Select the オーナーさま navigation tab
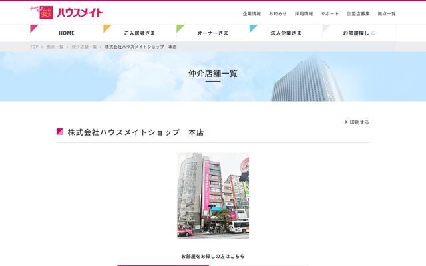Screen dimensions: 426x266 tap(213, 33)
